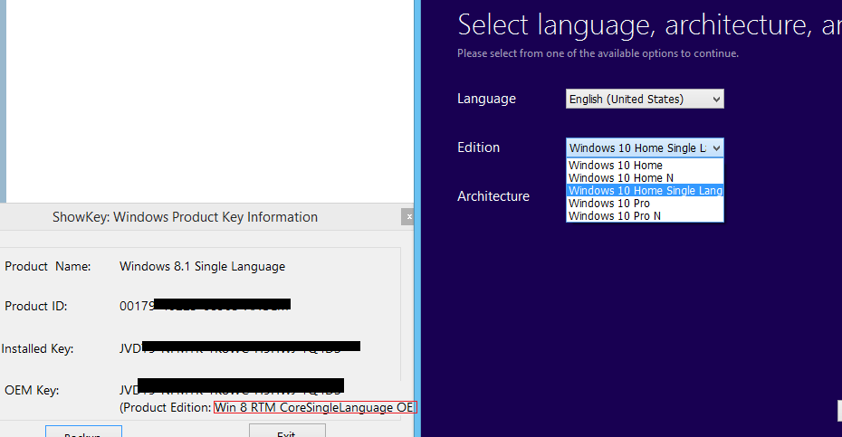Screen dimensions: 842x437
Task: Click the Architecture label
Action: [493, 196]
